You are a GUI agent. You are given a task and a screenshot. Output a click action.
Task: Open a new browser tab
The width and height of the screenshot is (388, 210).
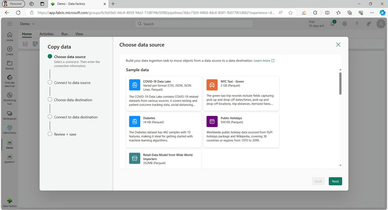113,4
